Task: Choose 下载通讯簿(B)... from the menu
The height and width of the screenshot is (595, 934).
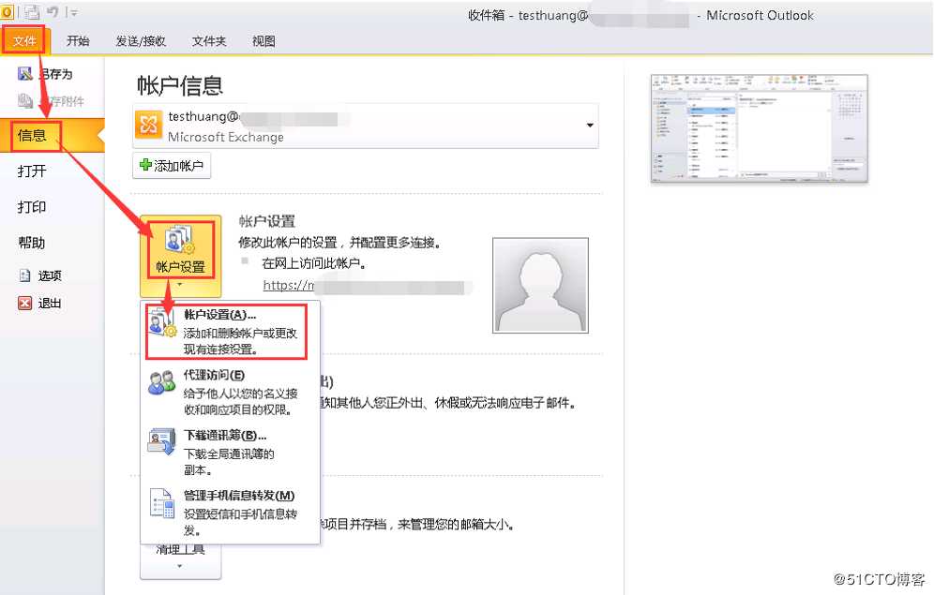Action: 230,453
